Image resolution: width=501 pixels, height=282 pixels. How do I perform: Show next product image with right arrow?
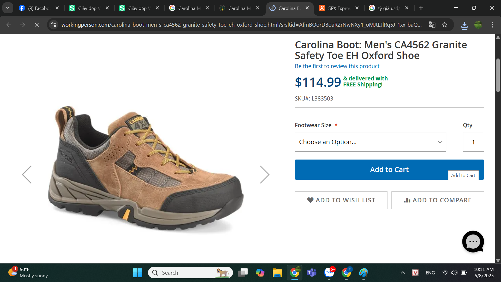point(264,174)
